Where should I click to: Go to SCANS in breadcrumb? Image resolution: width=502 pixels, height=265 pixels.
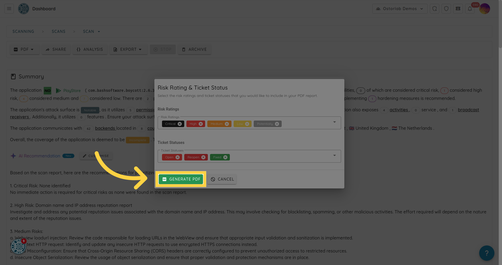59,31
